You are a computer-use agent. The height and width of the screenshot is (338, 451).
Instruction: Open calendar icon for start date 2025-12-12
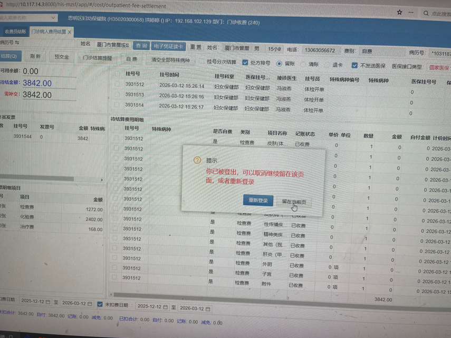coord(48,302)
